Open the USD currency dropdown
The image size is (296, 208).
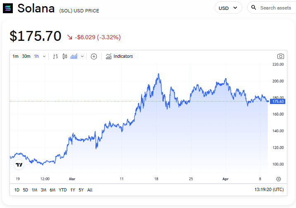click(228, 8)
